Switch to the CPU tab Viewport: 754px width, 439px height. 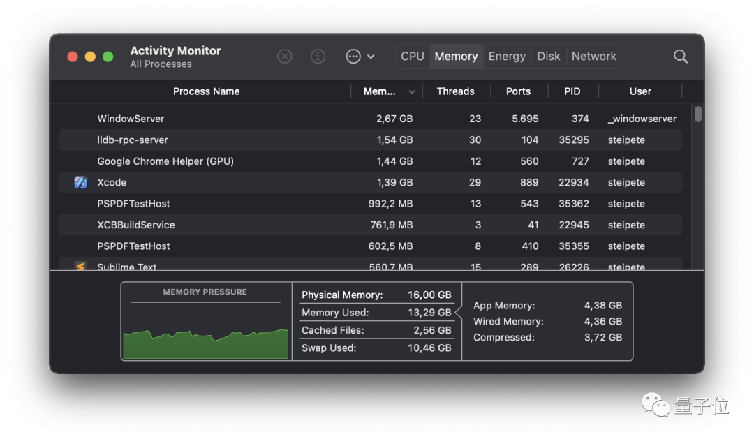(413, 57)
